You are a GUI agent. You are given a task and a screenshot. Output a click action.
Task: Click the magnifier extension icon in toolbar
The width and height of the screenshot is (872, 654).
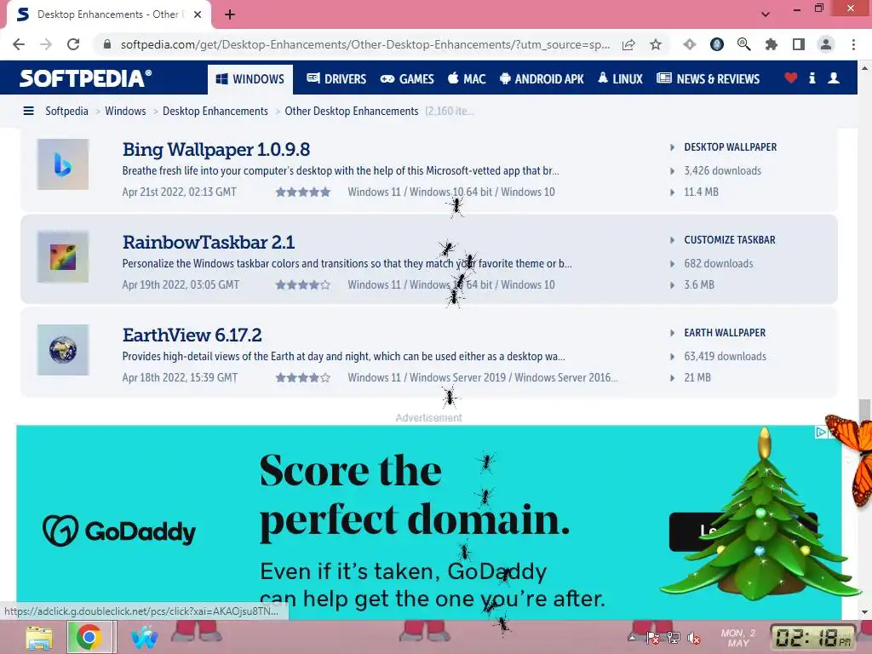point(743,44)
